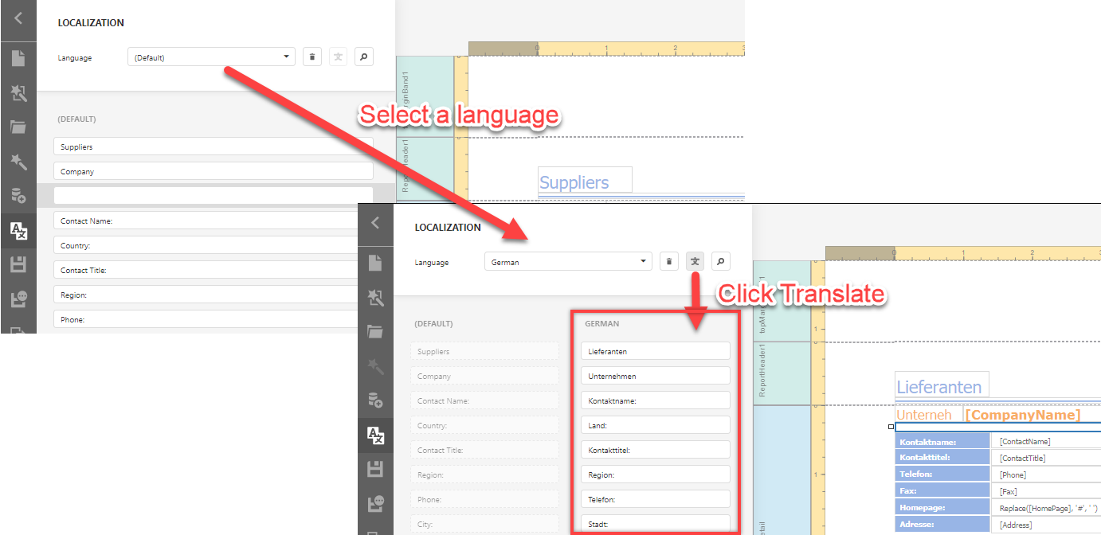
Task: Click the Unternehmen translation field
Action: pos(656,376)
